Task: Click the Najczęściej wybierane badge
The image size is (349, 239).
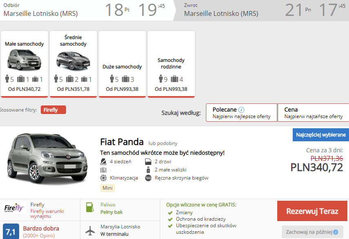Action: click(321, 135)
